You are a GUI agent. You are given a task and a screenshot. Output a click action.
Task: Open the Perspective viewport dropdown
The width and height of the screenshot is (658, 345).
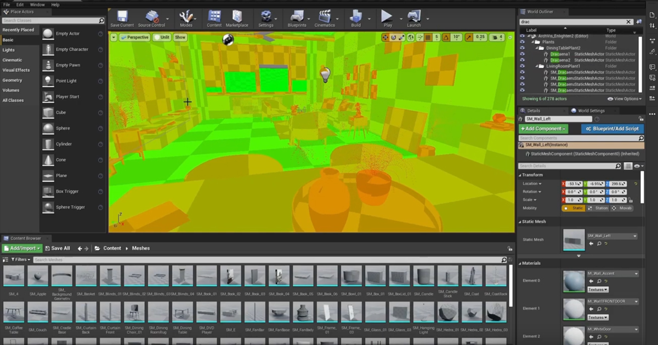[135, 37]
